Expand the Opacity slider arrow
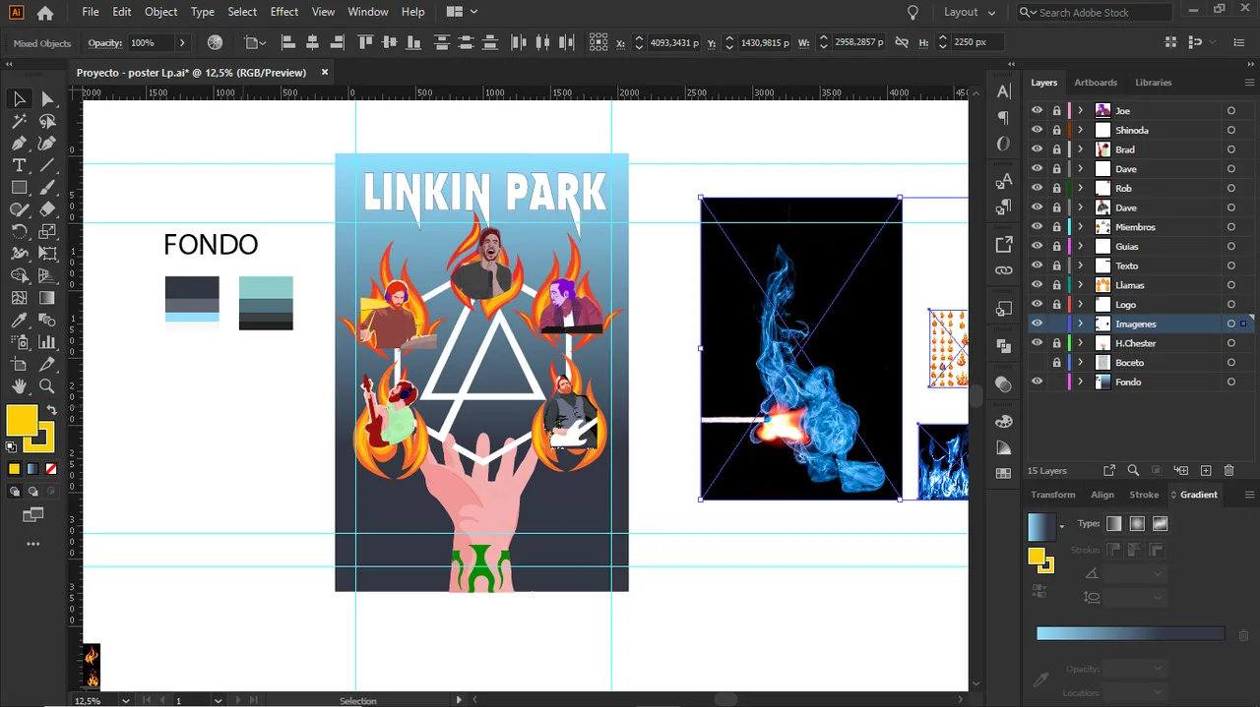 click(182, 43)
